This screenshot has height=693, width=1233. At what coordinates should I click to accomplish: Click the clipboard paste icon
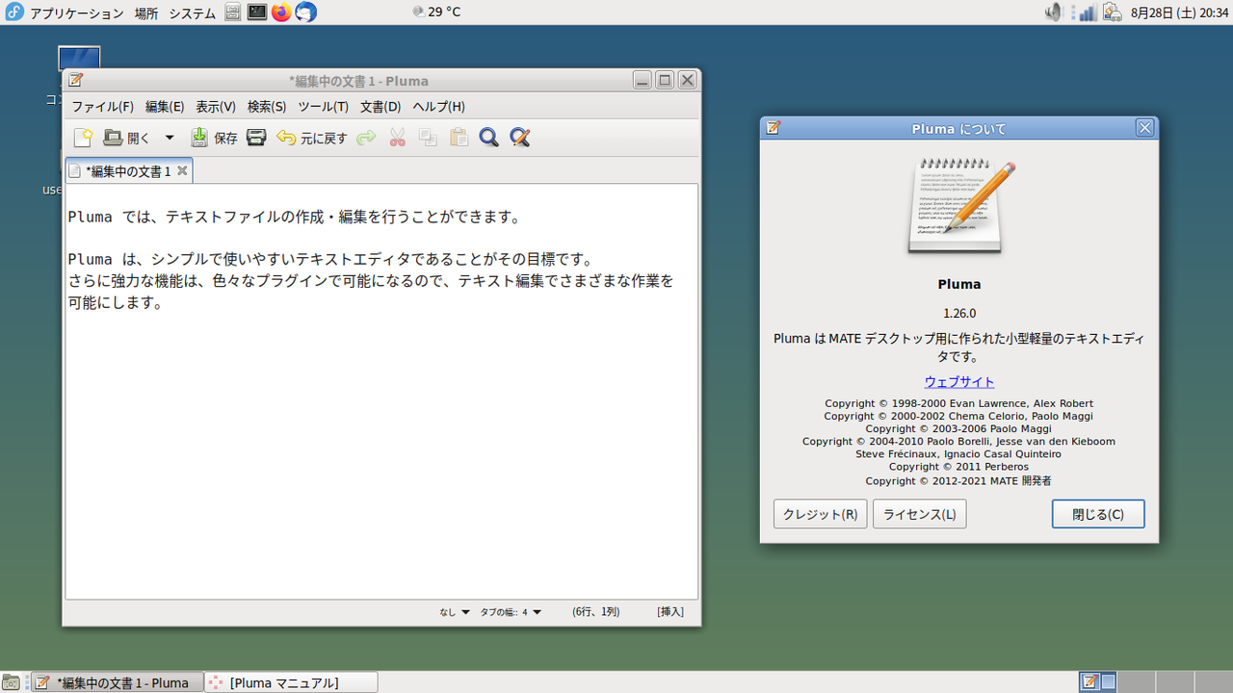459,138
